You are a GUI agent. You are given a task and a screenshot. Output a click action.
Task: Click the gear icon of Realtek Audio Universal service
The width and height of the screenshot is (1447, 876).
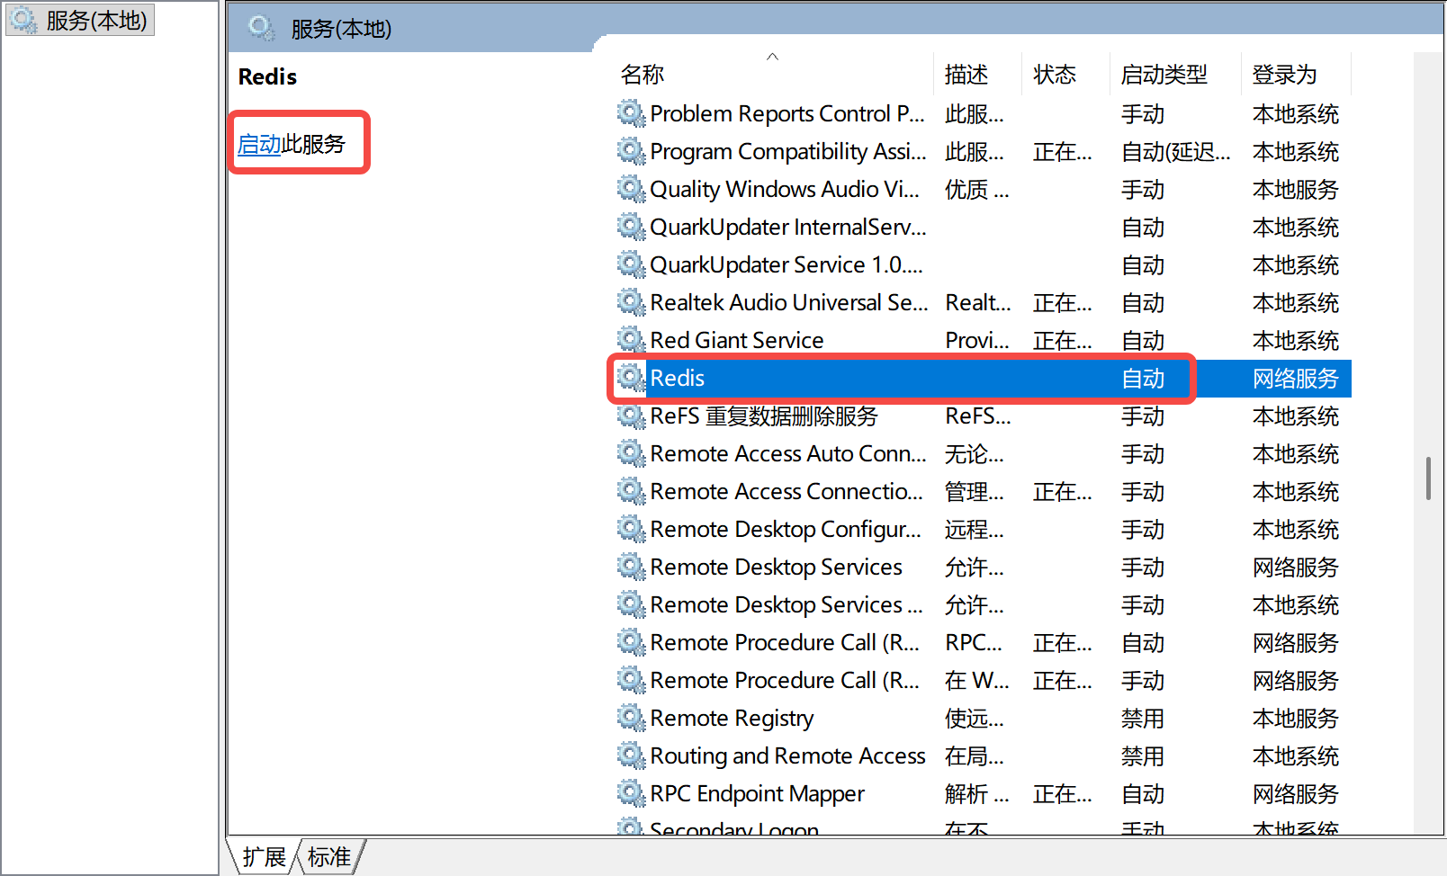(x=631, y=303)
